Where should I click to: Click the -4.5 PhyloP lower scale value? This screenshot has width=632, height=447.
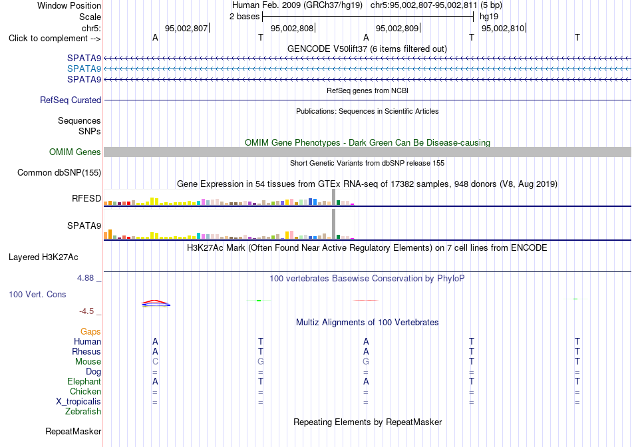coord(86,311)
